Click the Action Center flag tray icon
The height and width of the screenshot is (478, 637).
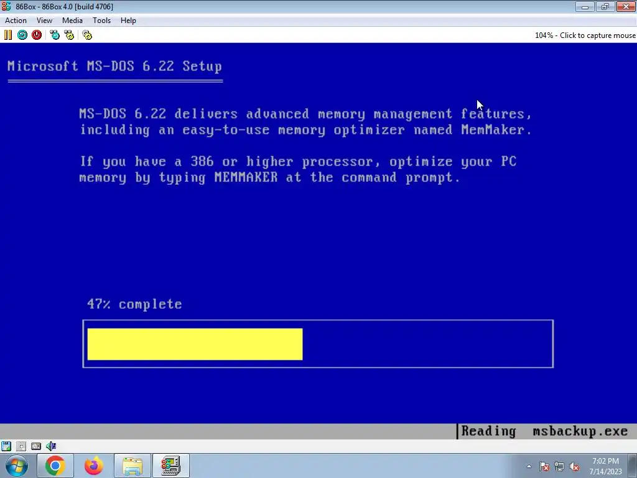coord(544,466)
